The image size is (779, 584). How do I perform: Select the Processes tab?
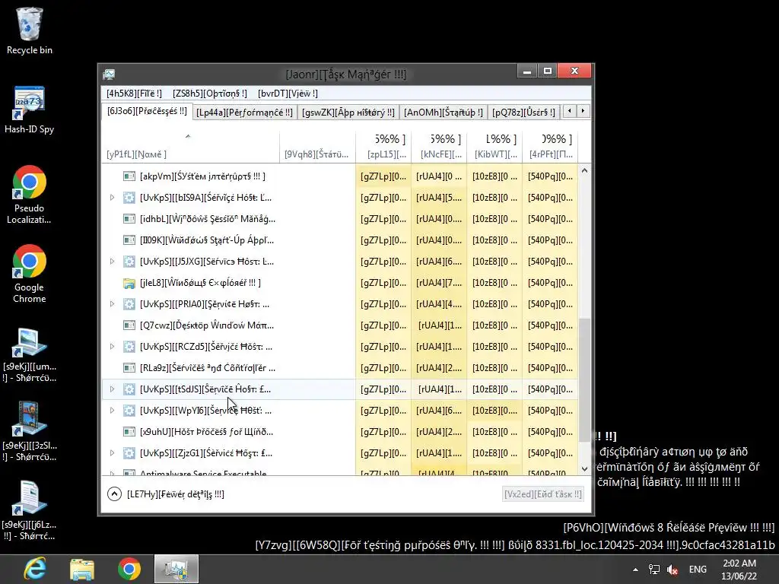click(147, 111)
